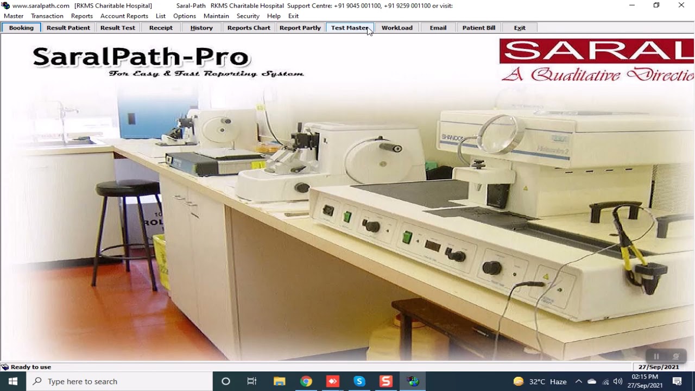Screen dimensions: 695x391
Task: Click the WorkLoad button
Action: (397, 28)
